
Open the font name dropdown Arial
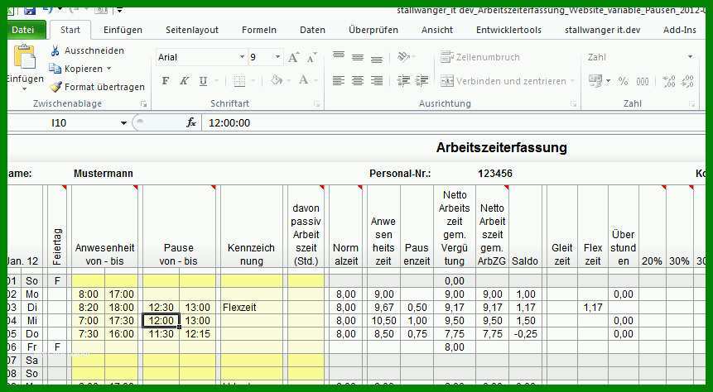(242, 57)
